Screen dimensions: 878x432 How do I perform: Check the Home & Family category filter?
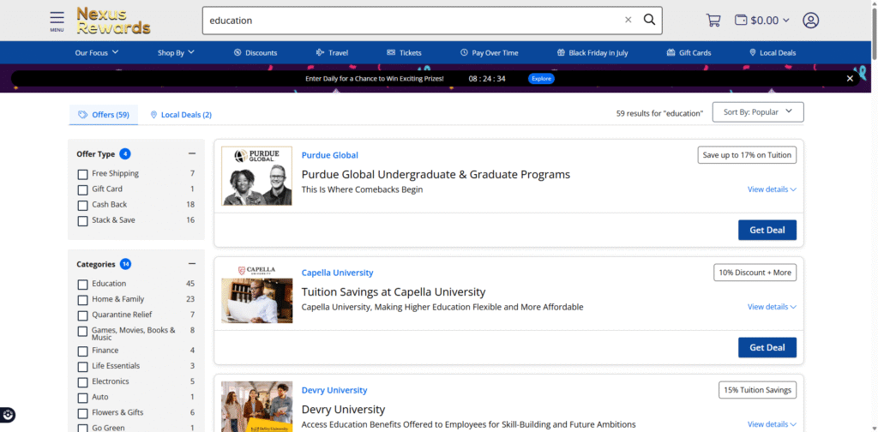coord(82,300)
